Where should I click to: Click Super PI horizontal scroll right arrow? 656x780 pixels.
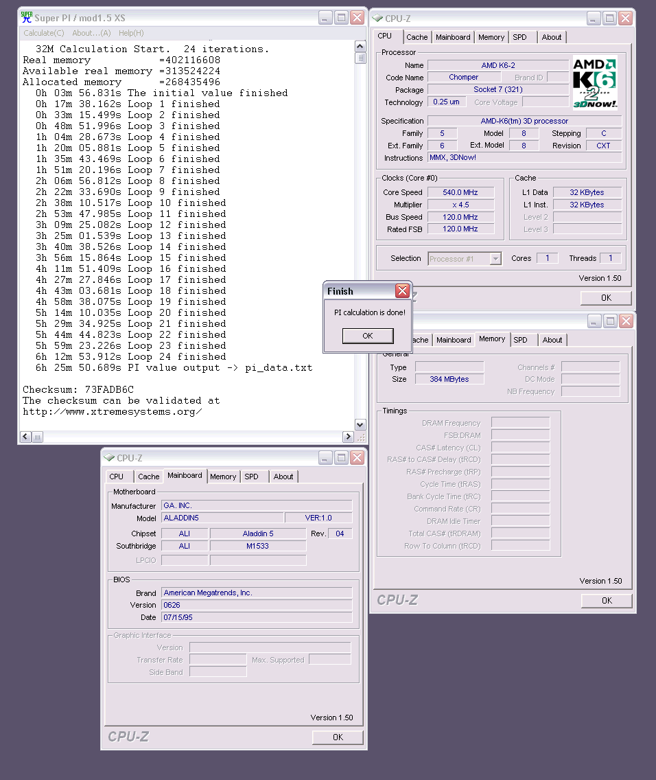pos(349,437)
